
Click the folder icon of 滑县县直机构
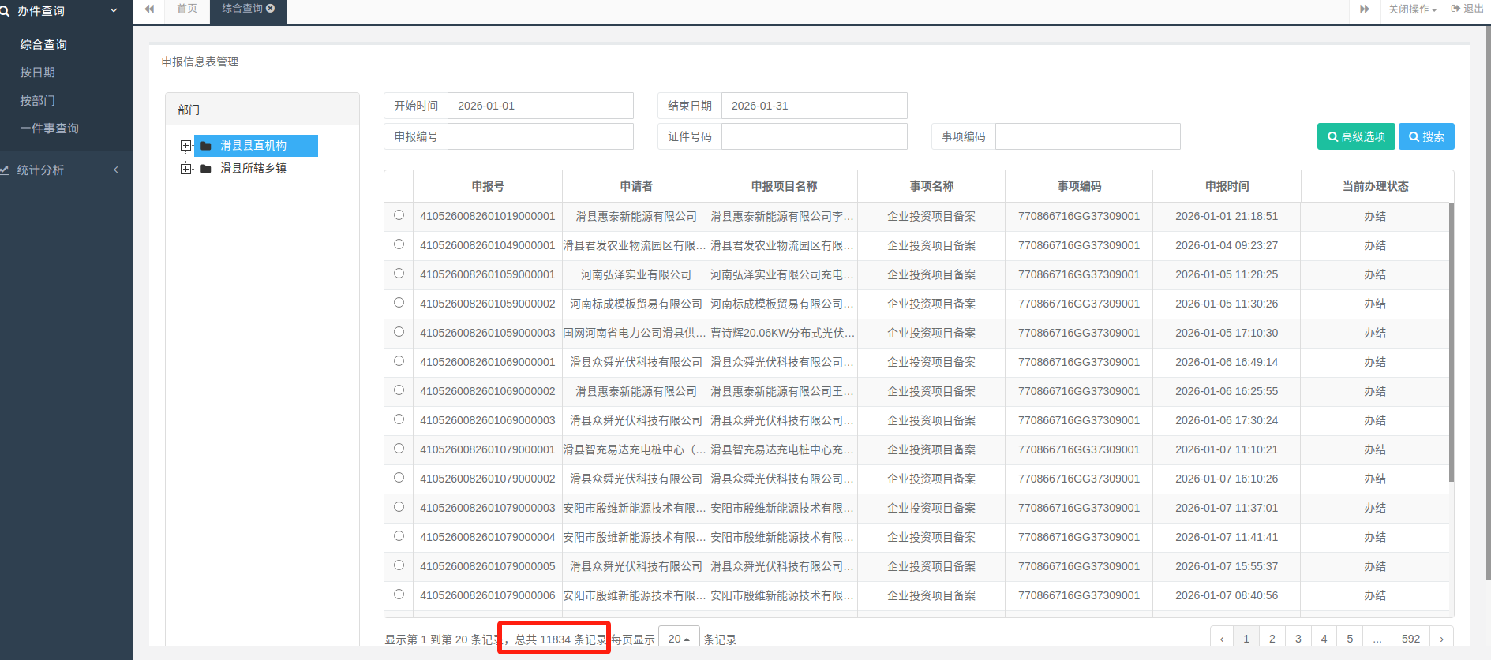[x=206, y=146]
